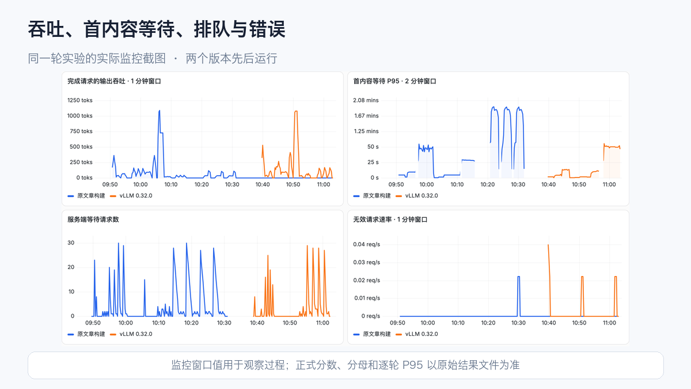Click the 0.04 req/s axis label
Viewport: 691px width, 389px height.
pos(367,244)
